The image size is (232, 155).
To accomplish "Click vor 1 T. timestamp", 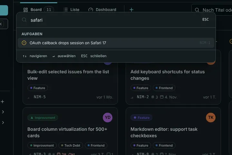I will coord(210,97).
